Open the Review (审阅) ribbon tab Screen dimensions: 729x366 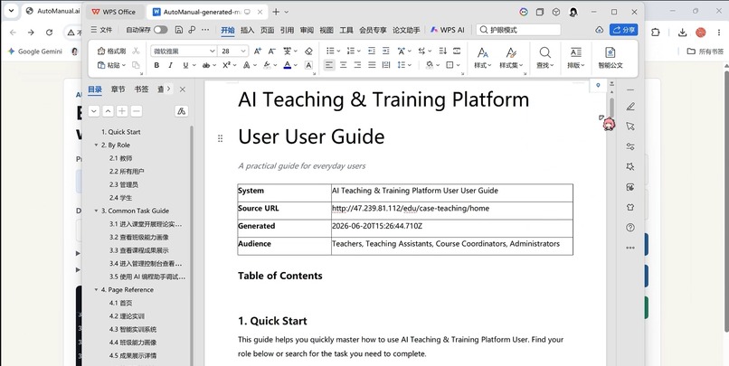tap(307, 30)
